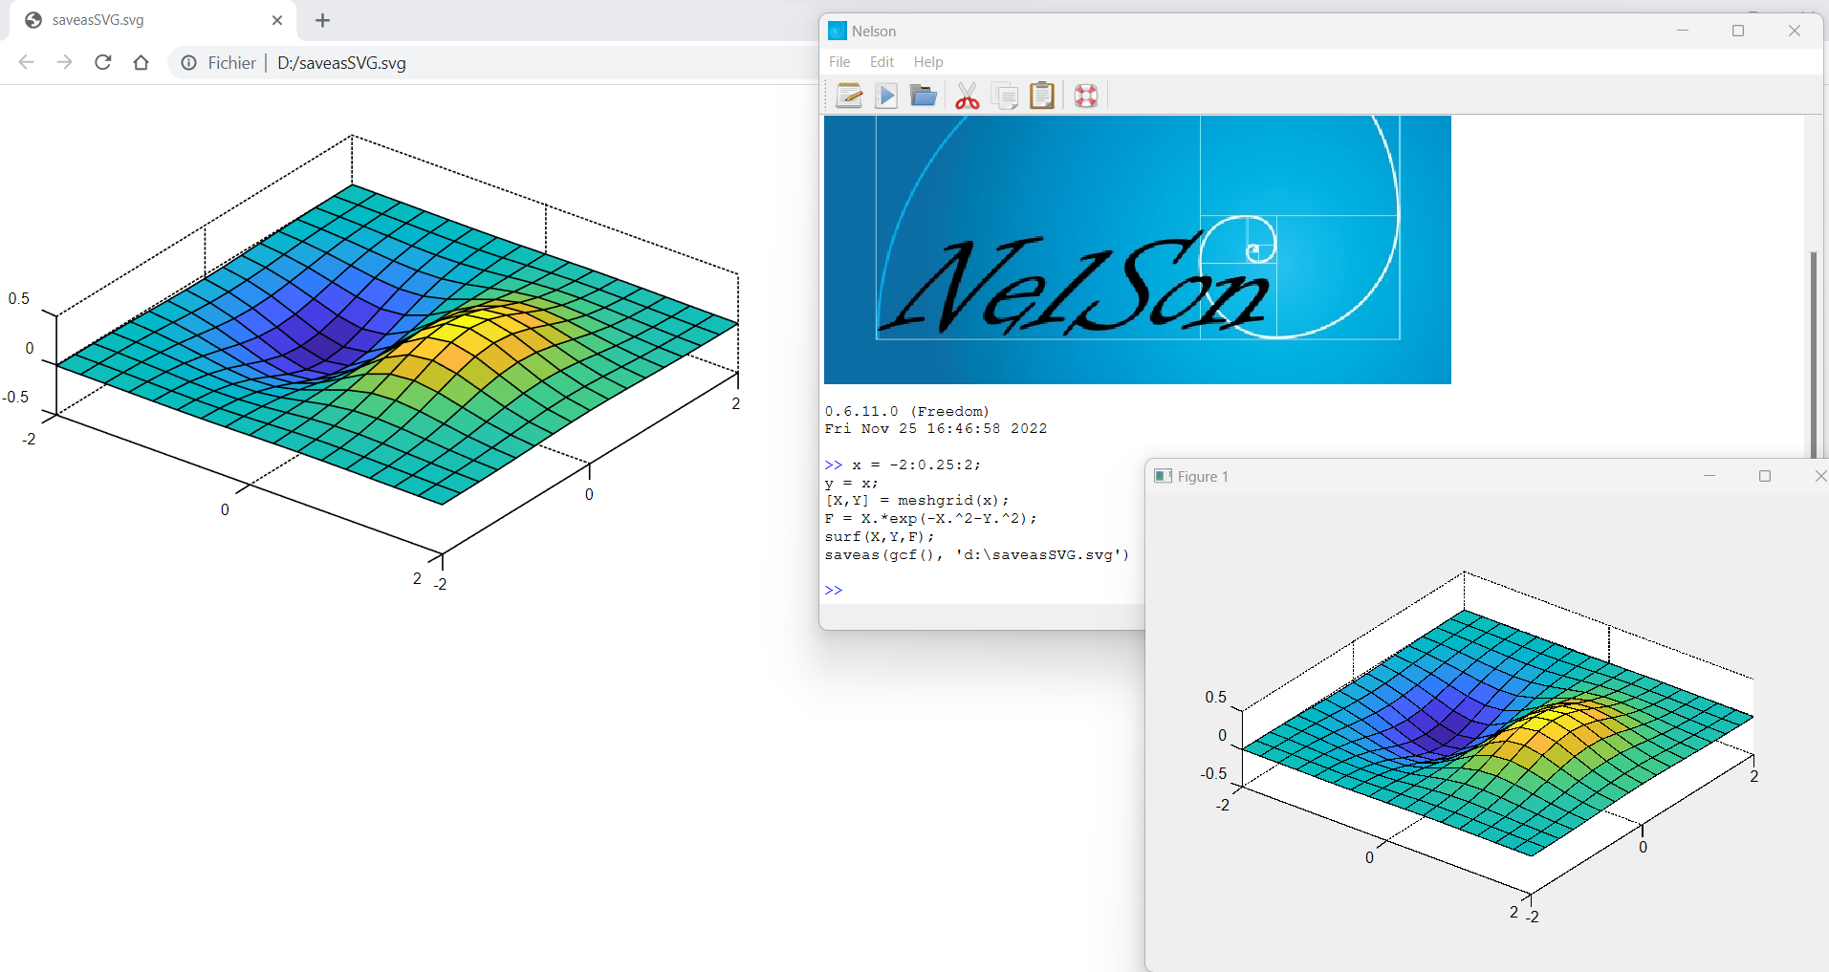
Task: Close the saveasSVG.svg tab
Action: tap(277, 20)
